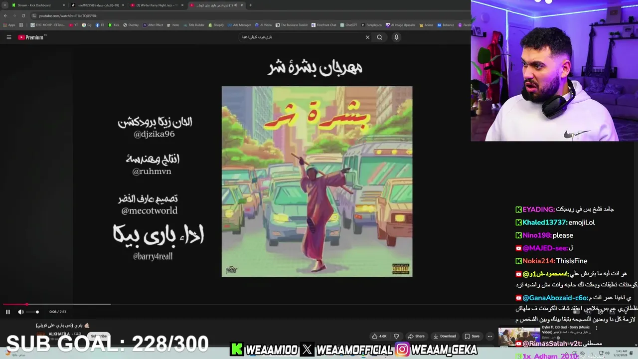The image size is (638, 359).
Task: Pause the YouTube video
Action: click(x=8, y=312)
